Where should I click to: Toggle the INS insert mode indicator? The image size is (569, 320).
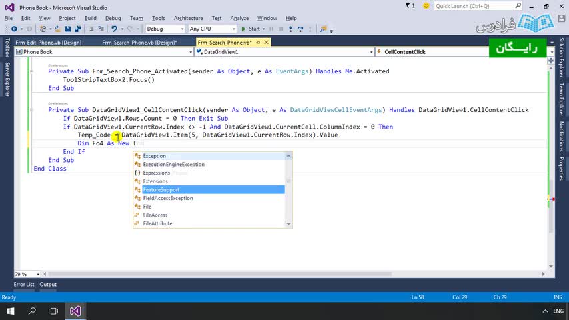click(558, 297)
